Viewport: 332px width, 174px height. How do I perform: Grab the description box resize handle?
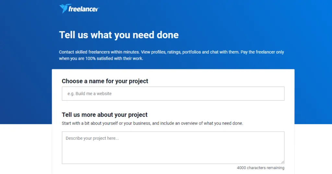click(x=282, y=162)
